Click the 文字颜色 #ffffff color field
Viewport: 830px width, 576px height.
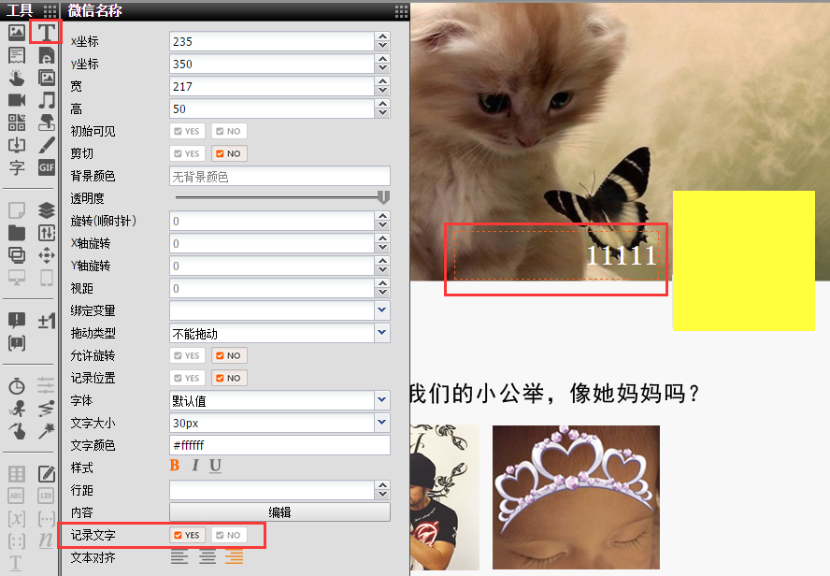pos(279,445)
